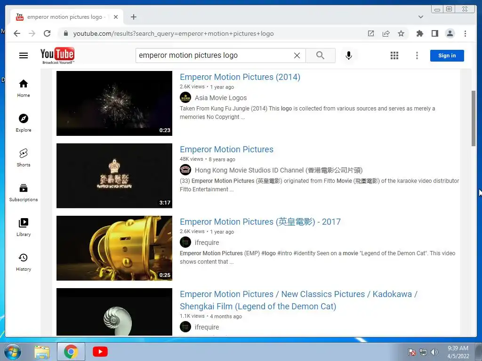Play the crown logo thumbnail lasting 3:17
This screenshot has width=482, height=361.
pyautogui.click(x=114, y=176)
